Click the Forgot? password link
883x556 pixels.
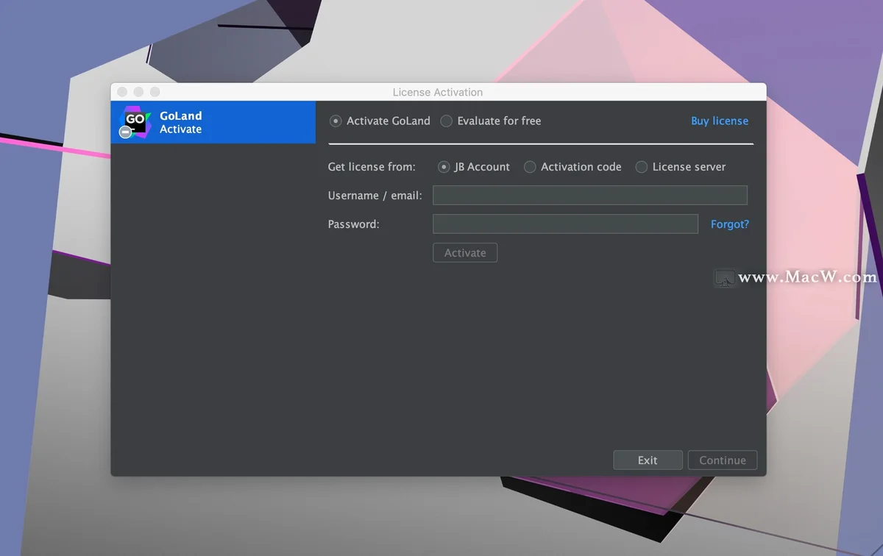point(730,224)
